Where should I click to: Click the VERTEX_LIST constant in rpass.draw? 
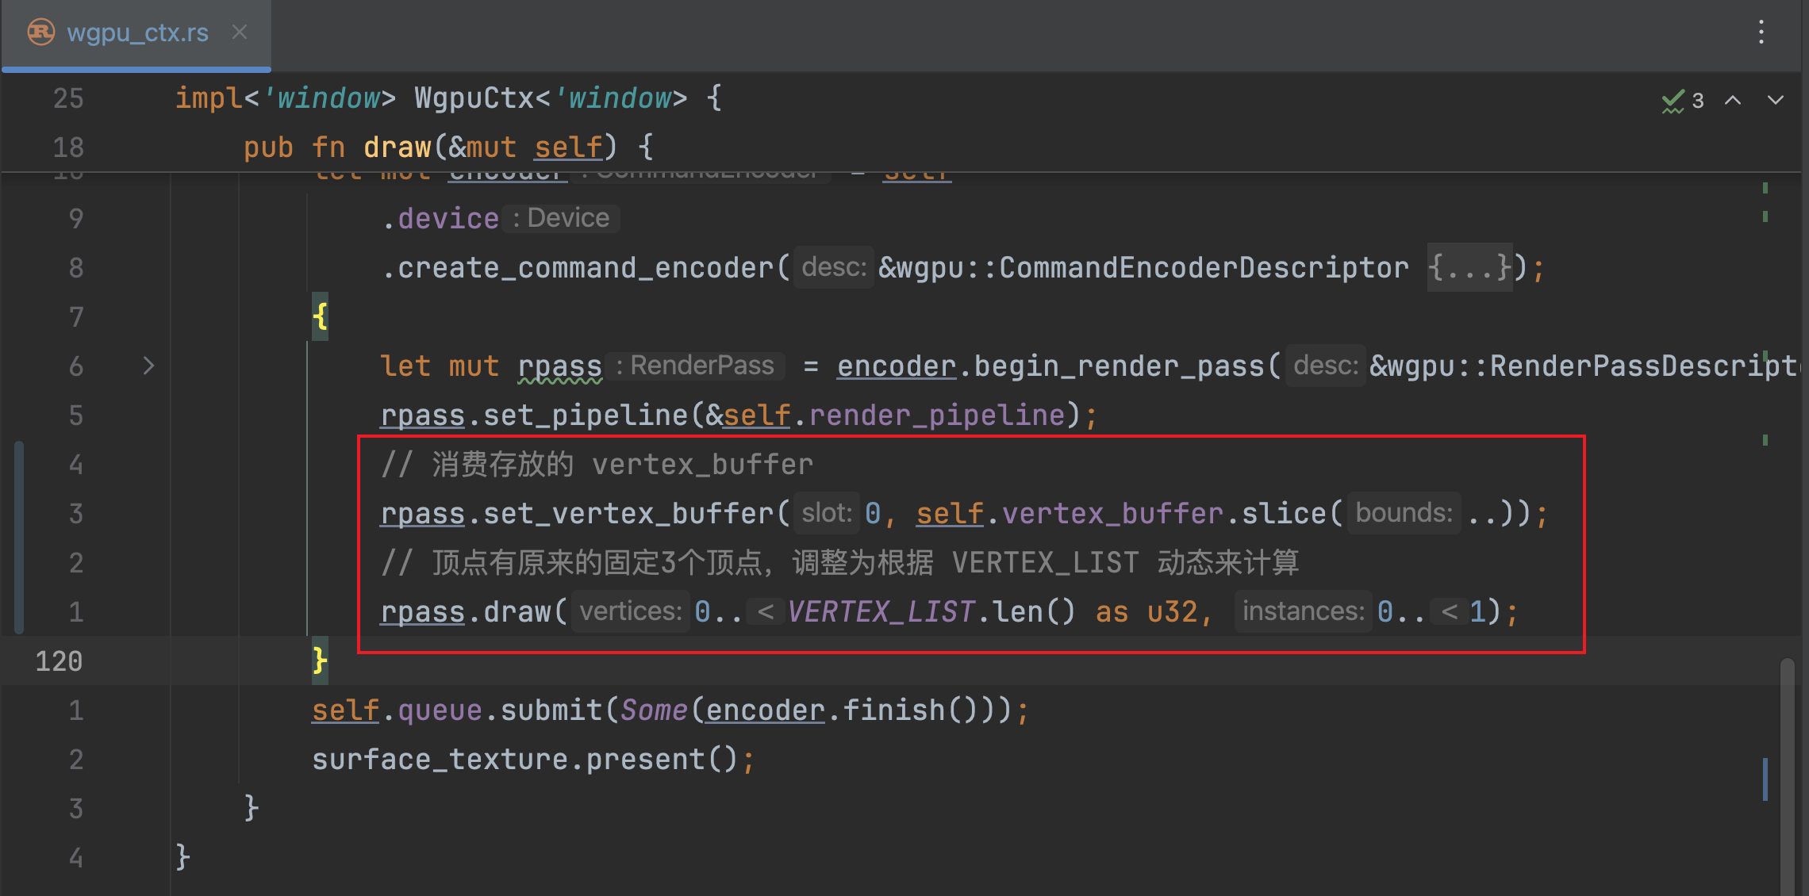(x=881, y=611)
